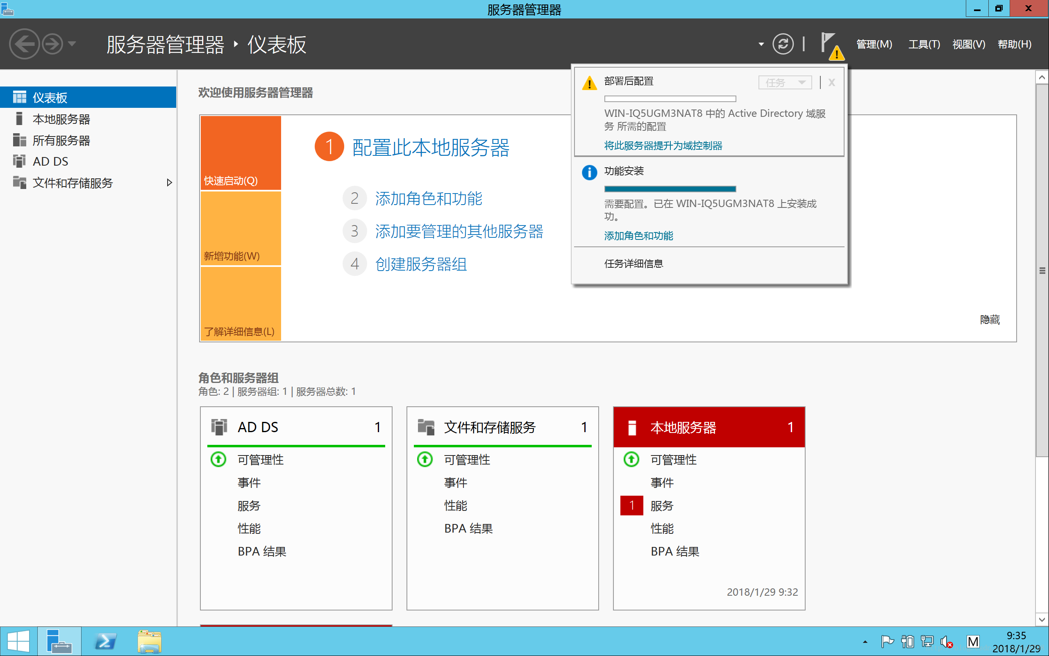Image resolution: width=1049 pixels, height=656 pixels.
Task: Click the AD DS tile header icon
Action: [x=219, y=427]
